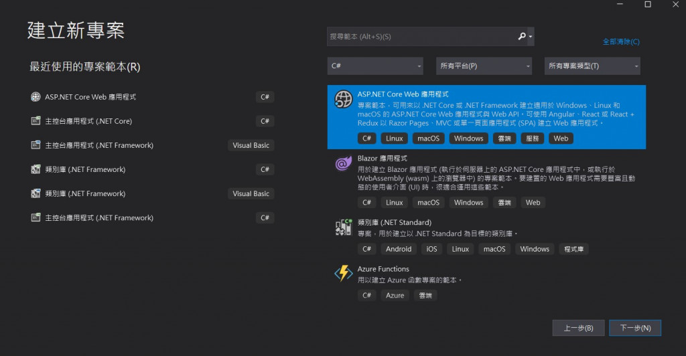The height and width of the screenshot is (356, 686).
Task: Click the magnifier search icon in template search box
Action: (521, 36)
